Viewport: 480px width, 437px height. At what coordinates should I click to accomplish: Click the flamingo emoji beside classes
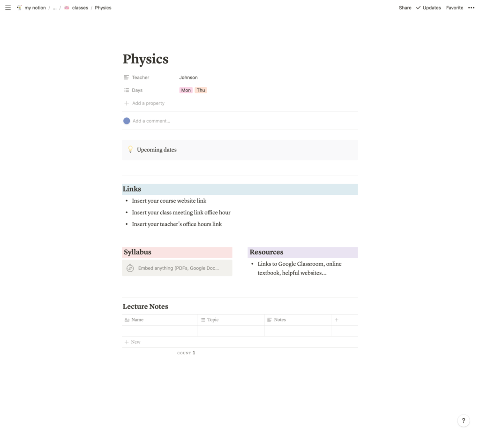(65, 8)
